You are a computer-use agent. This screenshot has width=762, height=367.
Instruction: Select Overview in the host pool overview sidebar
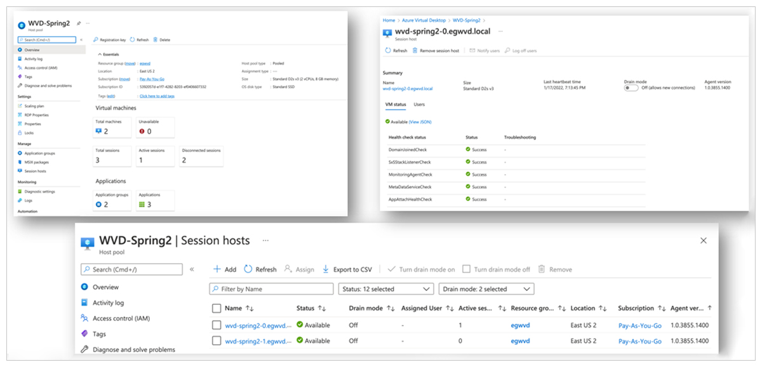pyautogui.click(x=32, y=49)
